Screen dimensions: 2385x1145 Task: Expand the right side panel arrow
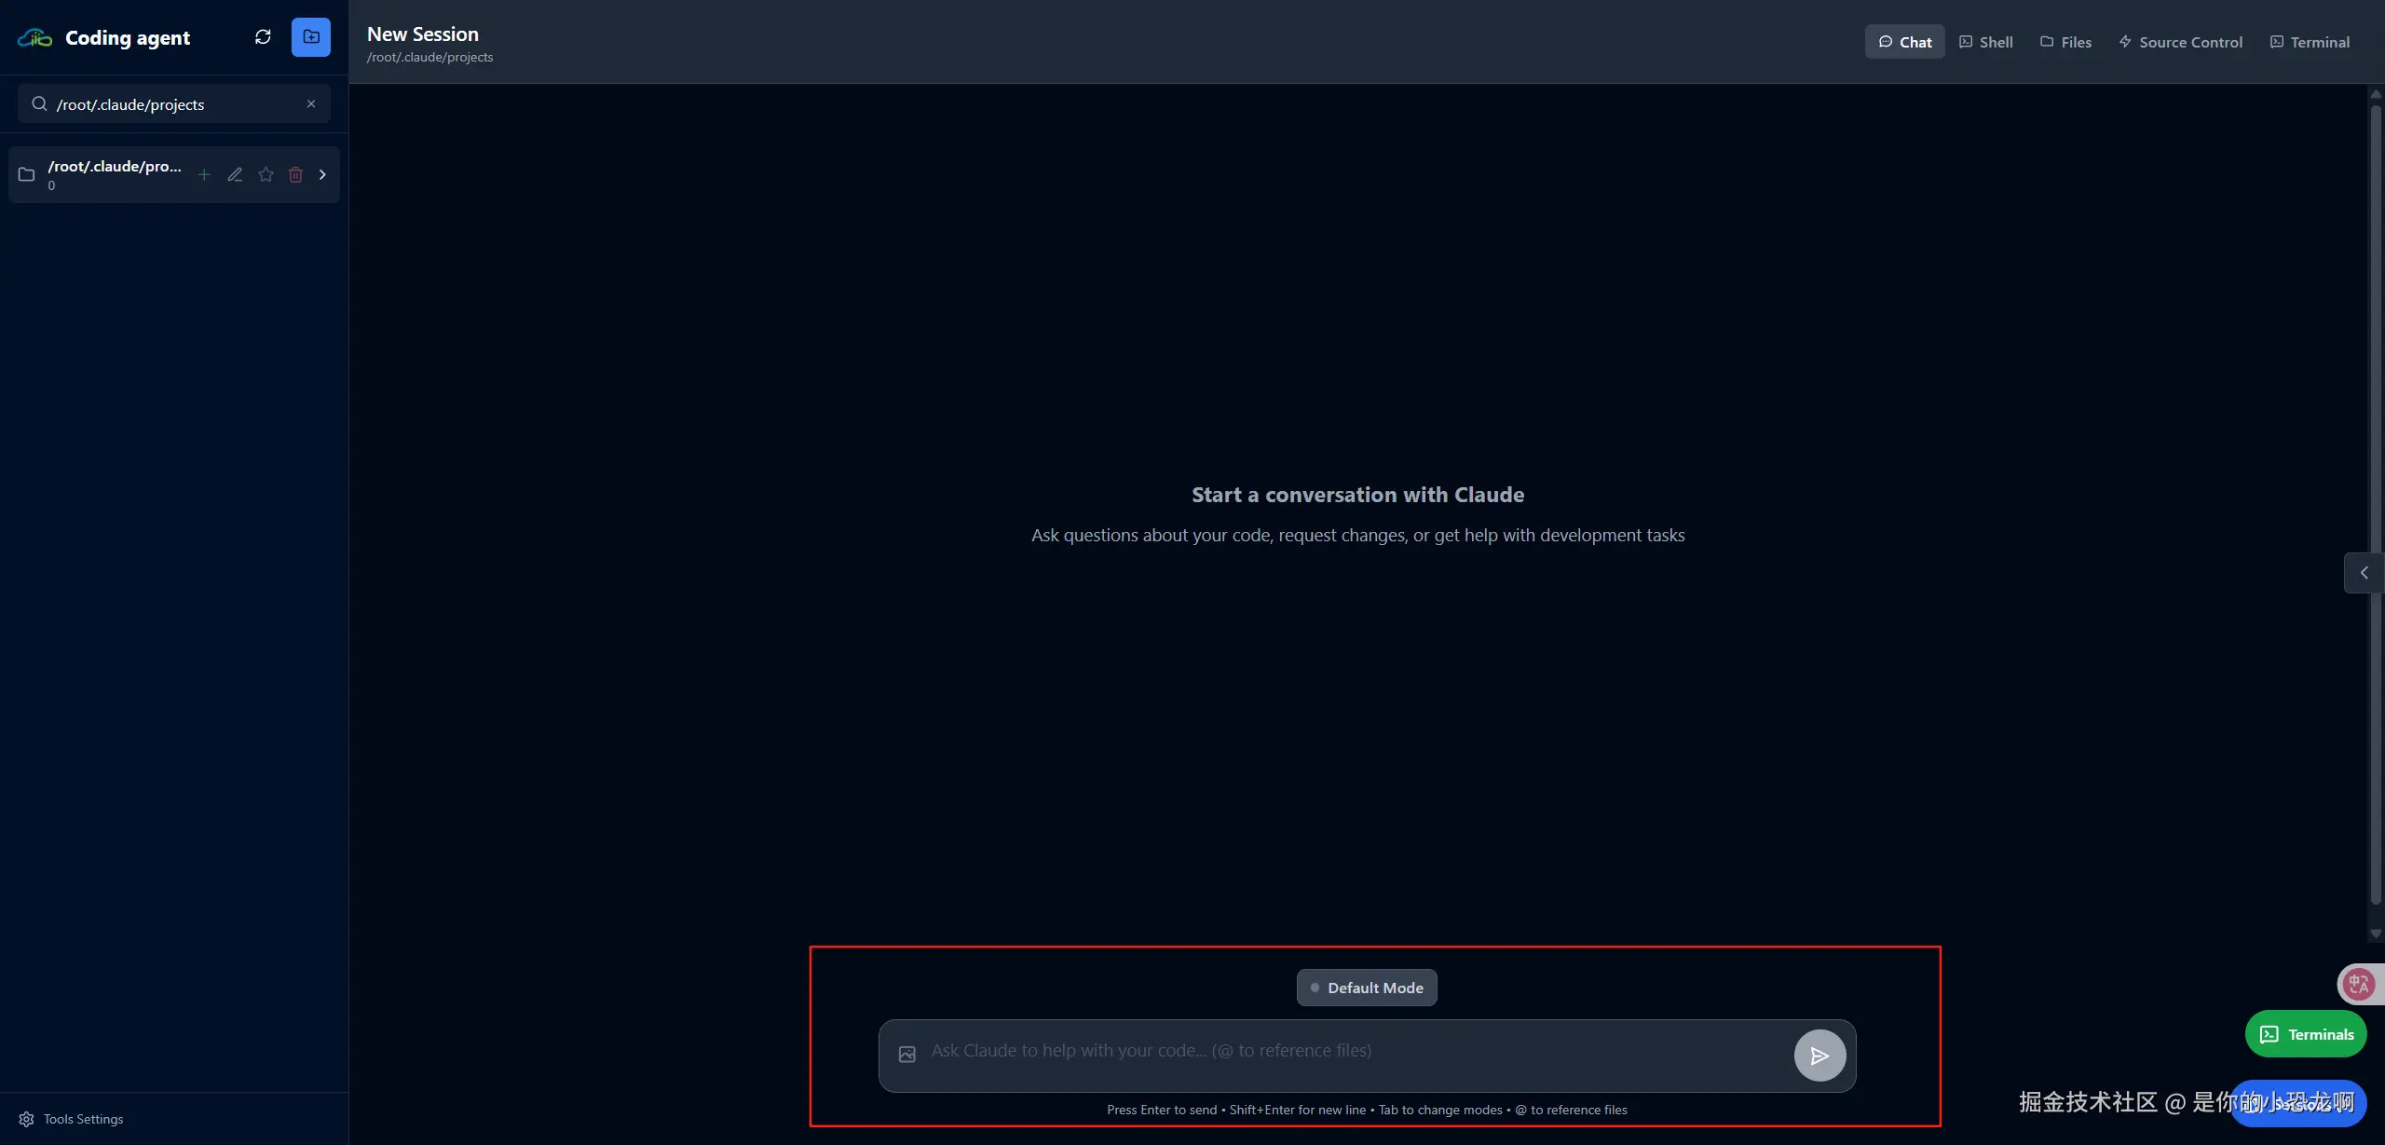[x=2364, y=573]
